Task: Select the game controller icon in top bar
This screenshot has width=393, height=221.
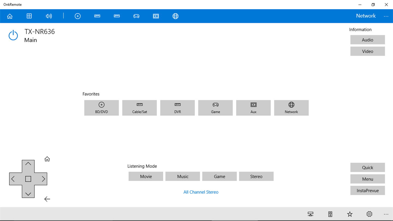Action: pos(136,16)
